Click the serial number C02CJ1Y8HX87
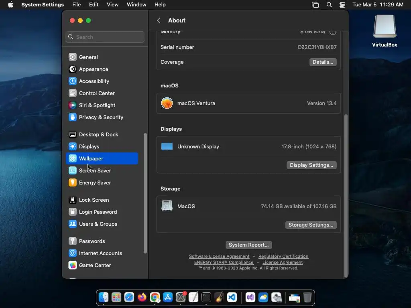The height and width of the screenshot is (308, 411). [x=317, y=47]
